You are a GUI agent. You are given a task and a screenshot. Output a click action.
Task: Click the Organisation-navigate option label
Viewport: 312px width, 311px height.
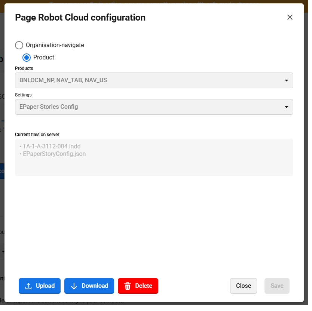pos(55,45)
